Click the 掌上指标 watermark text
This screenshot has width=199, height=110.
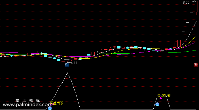coord(28,100)
